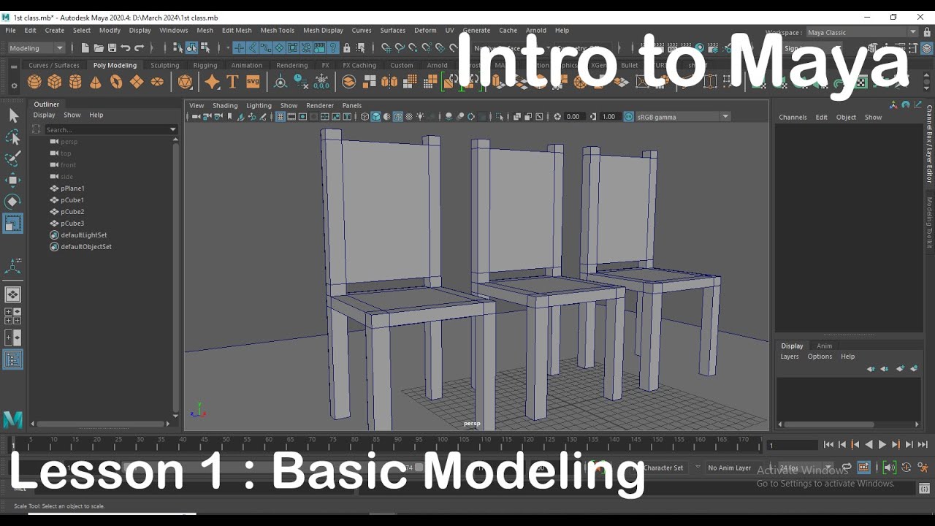935x526 pixels.
Task: Open the shelf tab options menu
Action: coord(14,85)
